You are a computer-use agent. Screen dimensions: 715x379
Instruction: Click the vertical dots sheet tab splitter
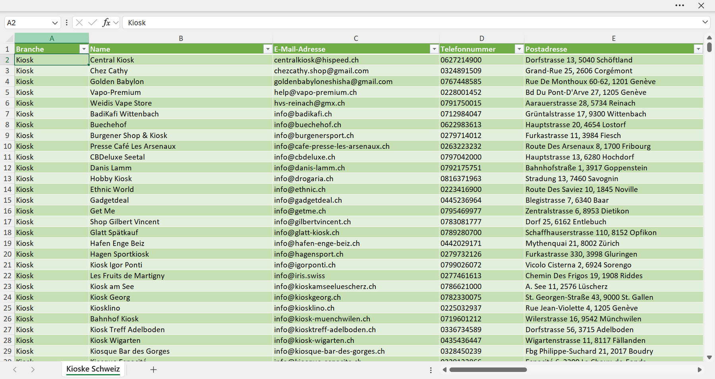click(431, 370)
